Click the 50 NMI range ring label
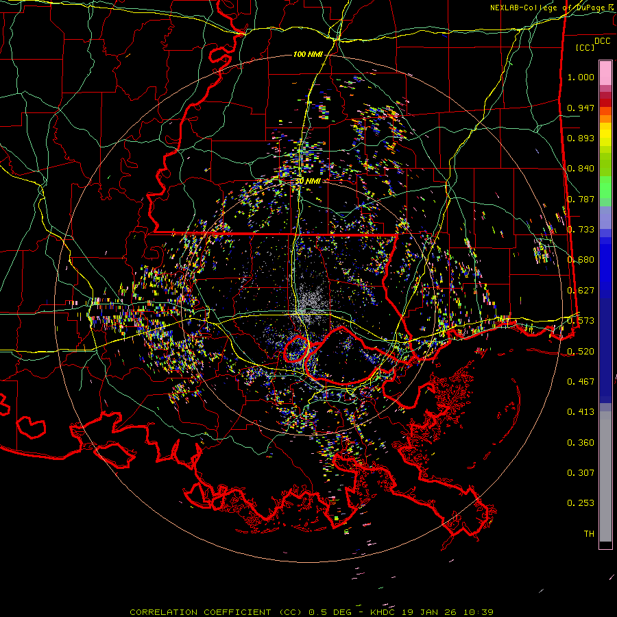 point(308,181)
